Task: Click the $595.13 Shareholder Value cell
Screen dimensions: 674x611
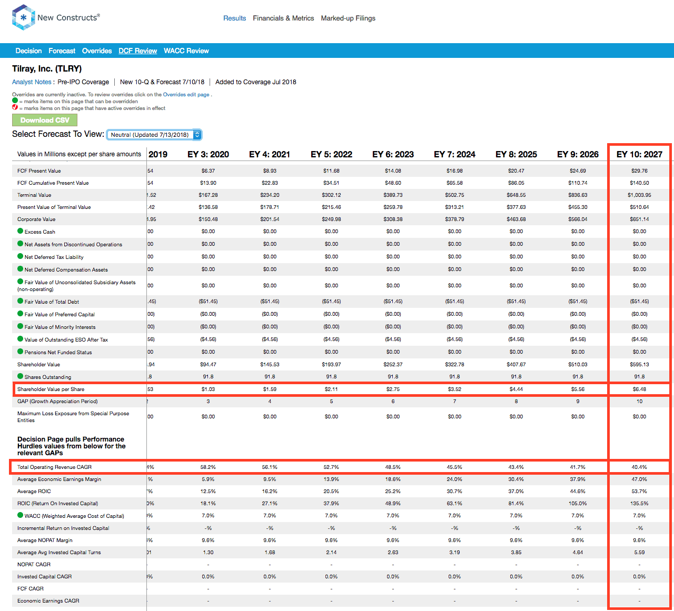Action: pyautogui.click(x=639, y=364)
